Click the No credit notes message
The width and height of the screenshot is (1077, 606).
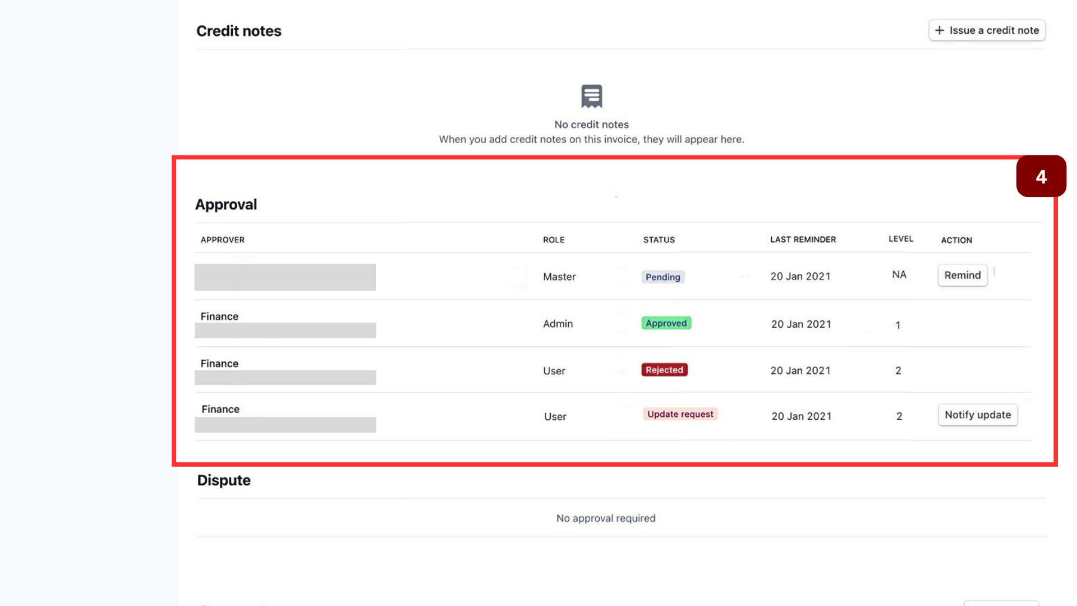tap(591, 125)
